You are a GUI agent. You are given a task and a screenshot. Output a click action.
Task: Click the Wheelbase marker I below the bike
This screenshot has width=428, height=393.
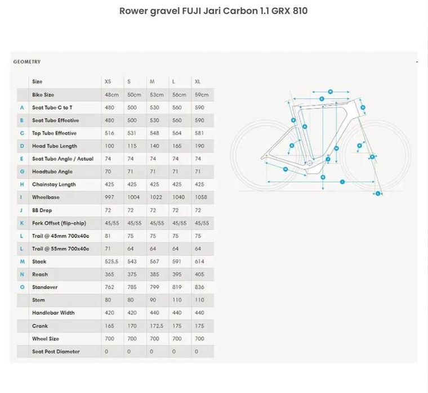342,182
